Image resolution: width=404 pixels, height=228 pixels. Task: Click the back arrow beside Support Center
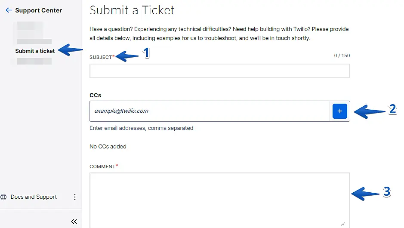coord(9,10)
